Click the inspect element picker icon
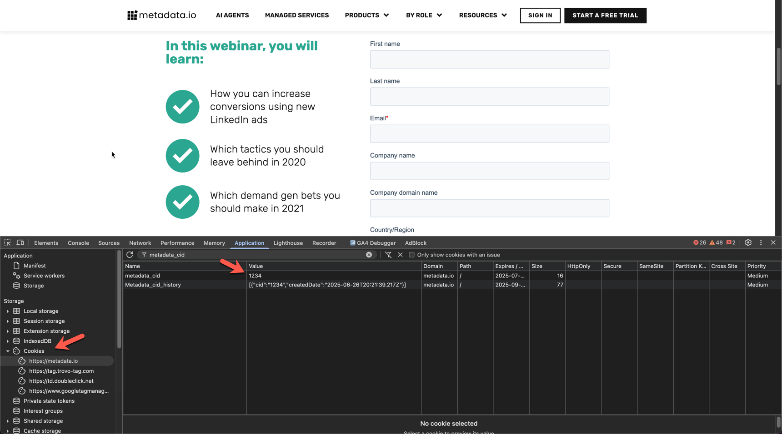The width and height of the screenshot is (782, 434). coord(7,243)
